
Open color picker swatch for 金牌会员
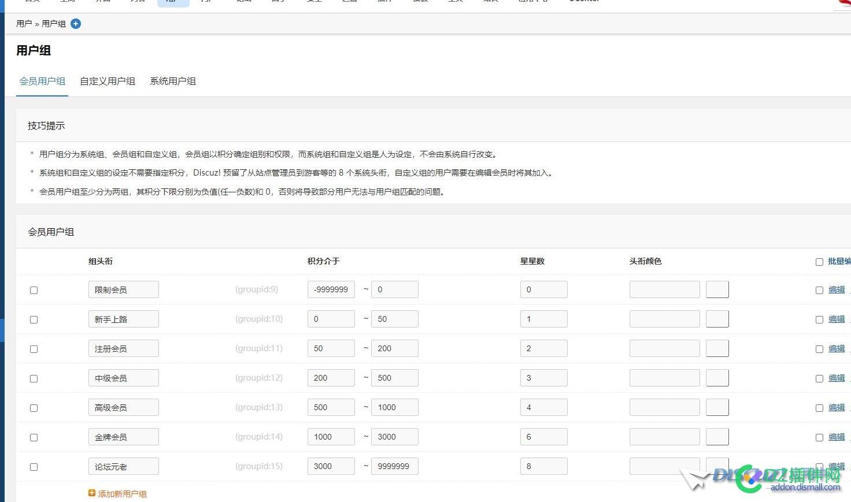click(x=717, y=437)
